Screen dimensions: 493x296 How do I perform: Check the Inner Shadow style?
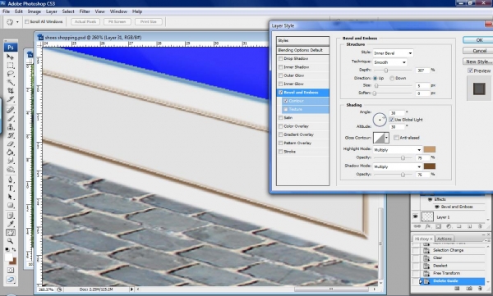point(280,67)
